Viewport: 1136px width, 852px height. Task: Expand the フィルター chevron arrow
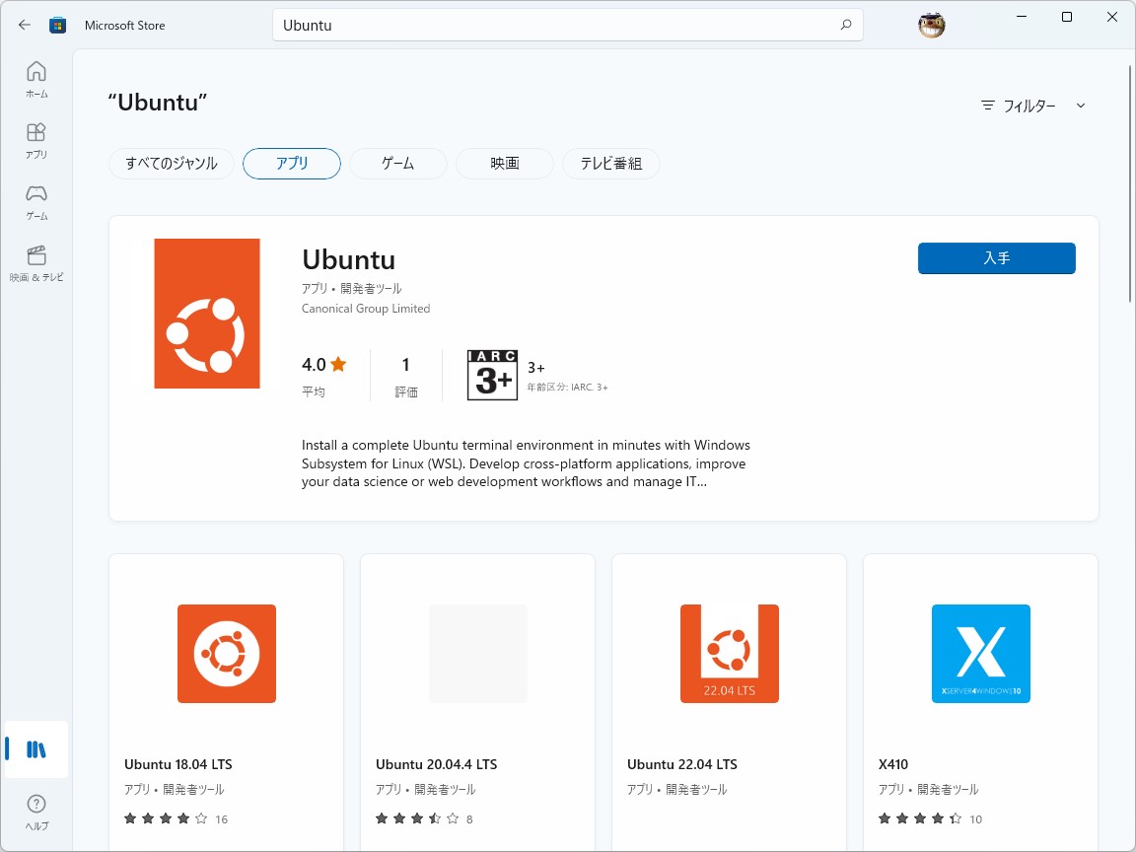pyautogui.click(x=1081, y=106)
